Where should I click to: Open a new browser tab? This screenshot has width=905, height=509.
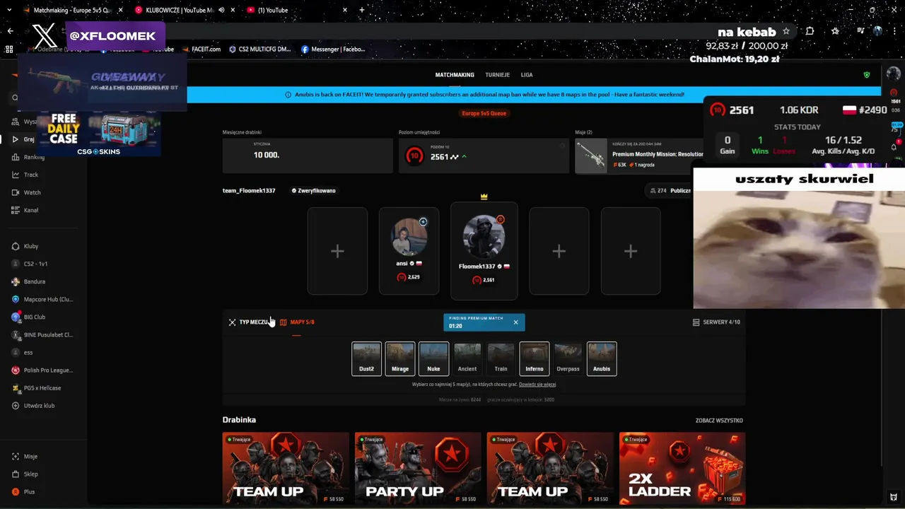point(362,10)
